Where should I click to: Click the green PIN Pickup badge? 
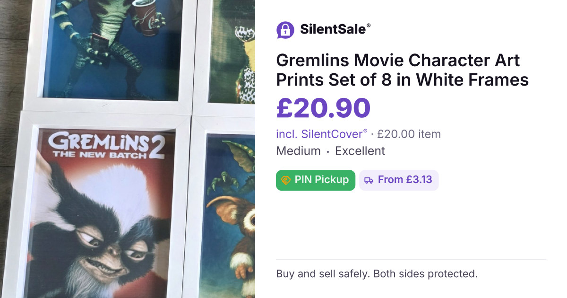pyautogui.click(x=316, y=180)
